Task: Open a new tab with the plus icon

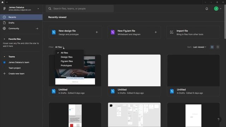Action: click(x=7, y=2)
